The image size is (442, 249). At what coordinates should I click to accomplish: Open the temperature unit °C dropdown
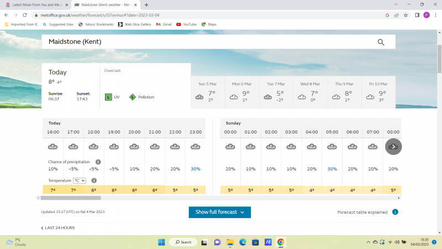coord(80,180)
